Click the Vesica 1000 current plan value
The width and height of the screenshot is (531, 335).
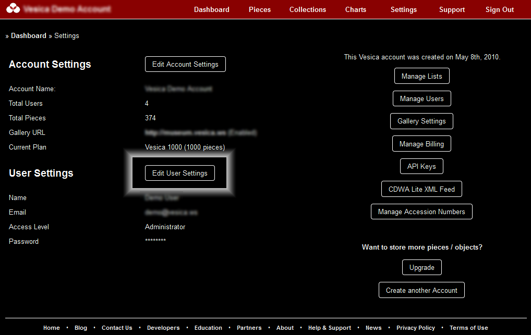coord(185,147)
